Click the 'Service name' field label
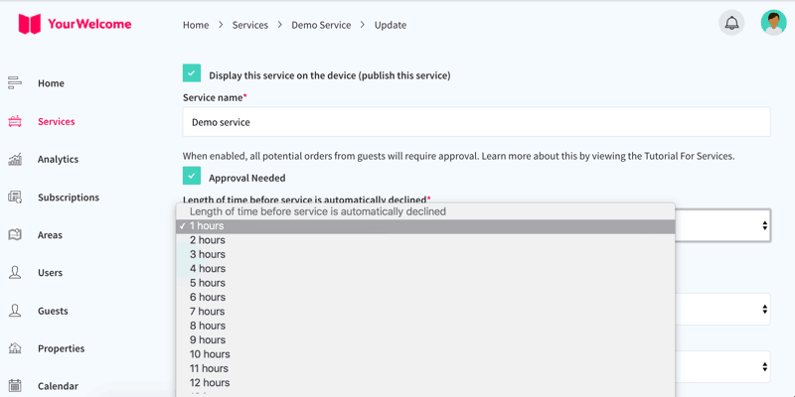This screenshot has width=795, height=397. [215, 97]
